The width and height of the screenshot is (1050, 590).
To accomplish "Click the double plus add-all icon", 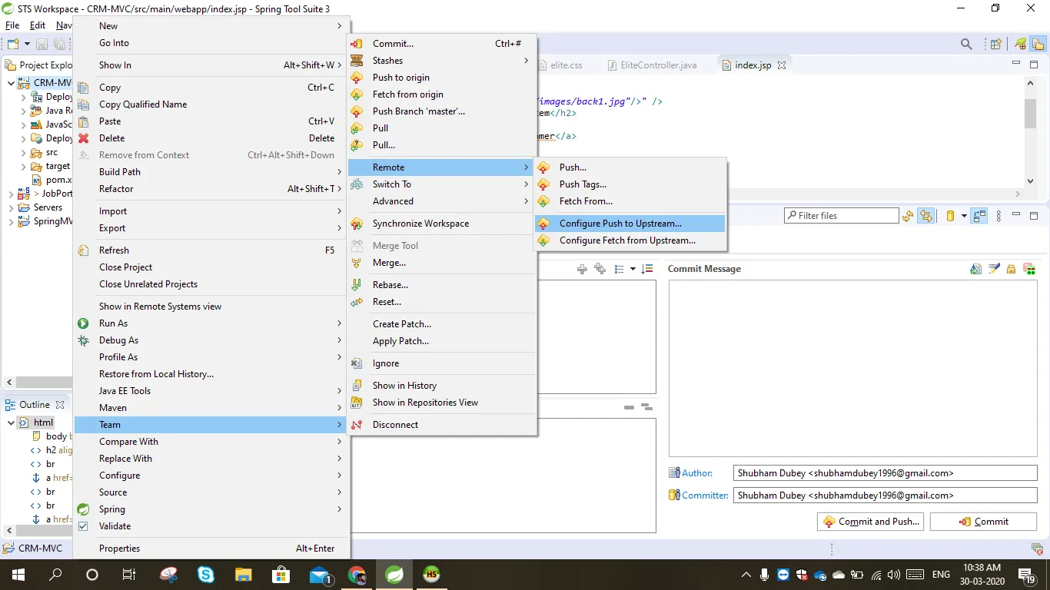I will tap(600, 269).
